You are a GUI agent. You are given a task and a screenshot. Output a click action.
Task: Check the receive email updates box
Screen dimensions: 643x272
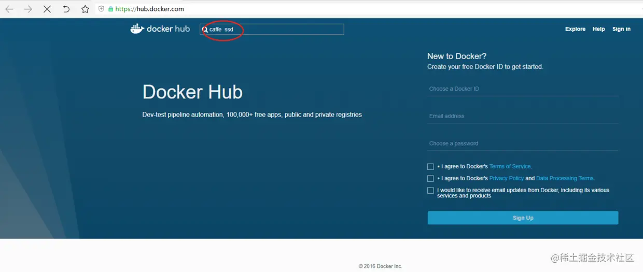coord(430,191)
